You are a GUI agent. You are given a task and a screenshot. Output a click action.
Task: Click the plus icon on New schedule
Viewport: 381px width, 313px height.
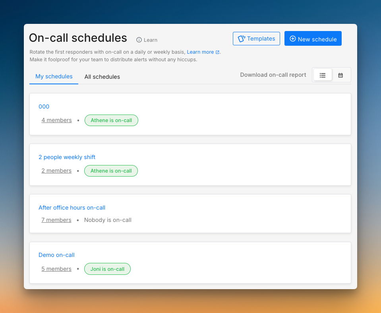point(293,38)
